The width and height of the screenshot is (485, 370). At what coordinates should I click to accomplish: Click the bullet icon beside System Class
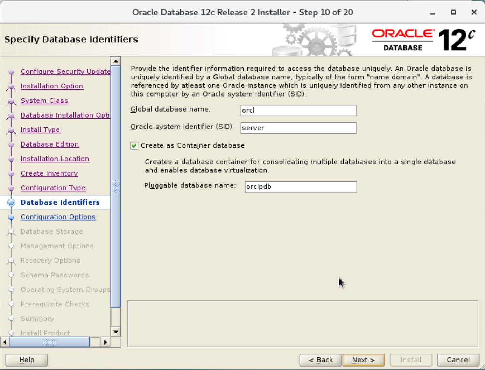tap(11, 101)
